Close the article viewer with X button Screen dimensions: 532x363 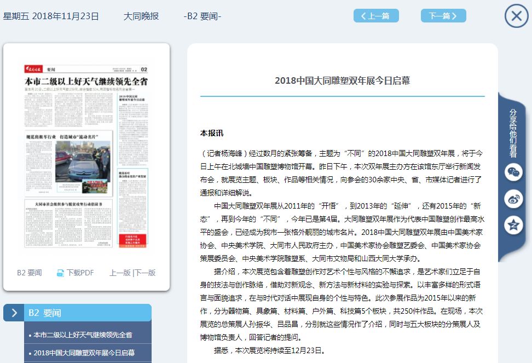[516, 16]
